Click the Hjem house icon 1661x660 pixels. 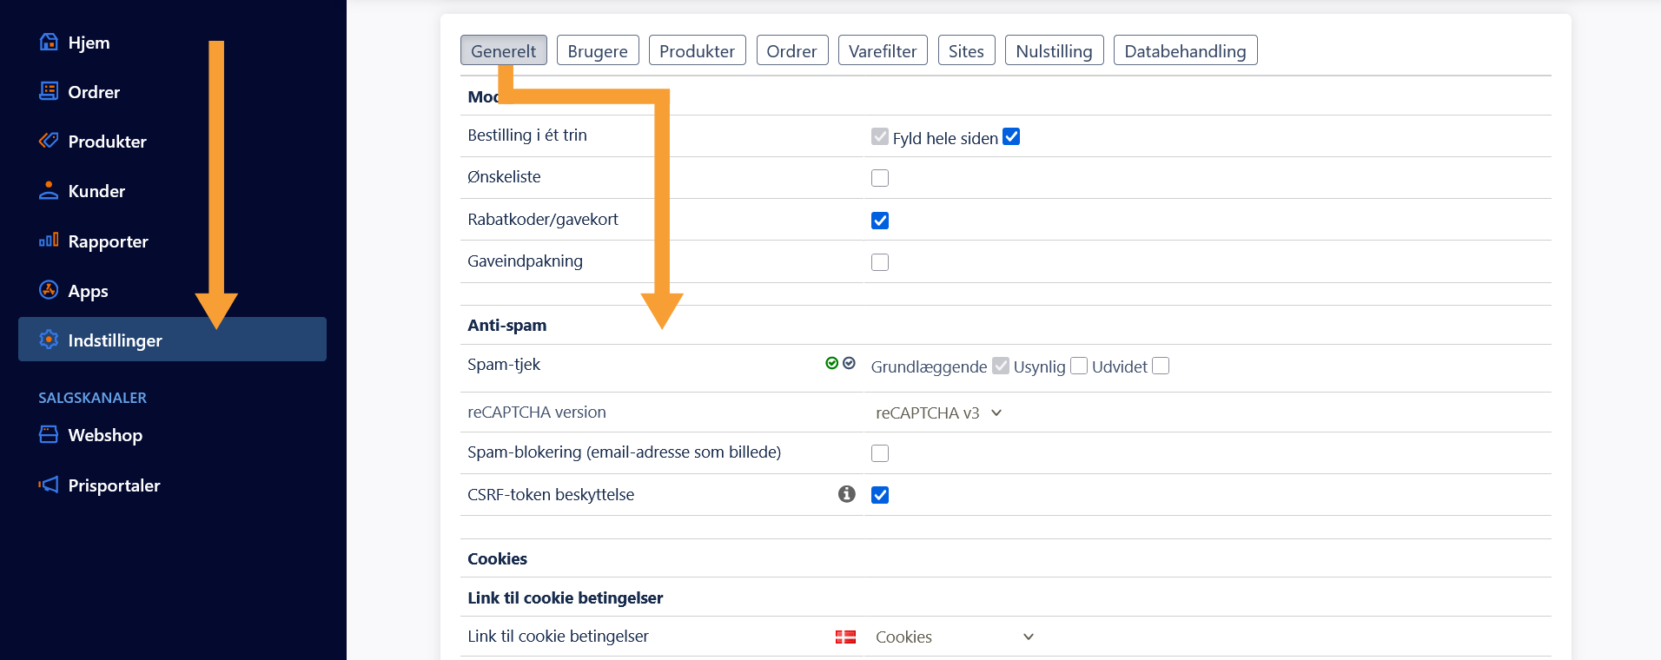click(49, 42)
